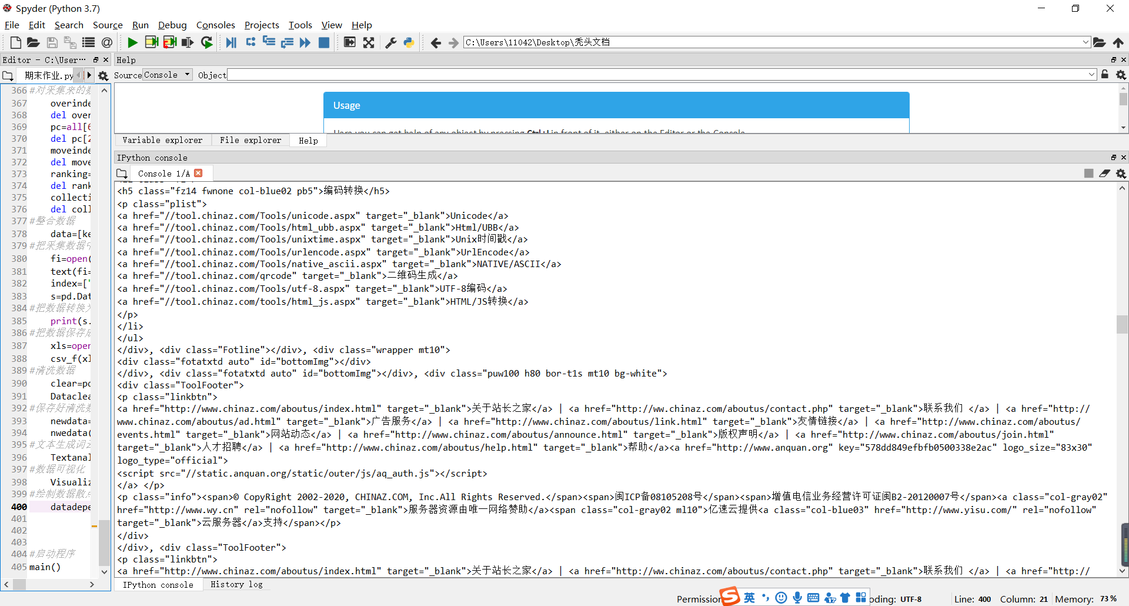The height and width of the screenshot is (606, 1129).
Task: Save all open files
Action: [70, 42]
